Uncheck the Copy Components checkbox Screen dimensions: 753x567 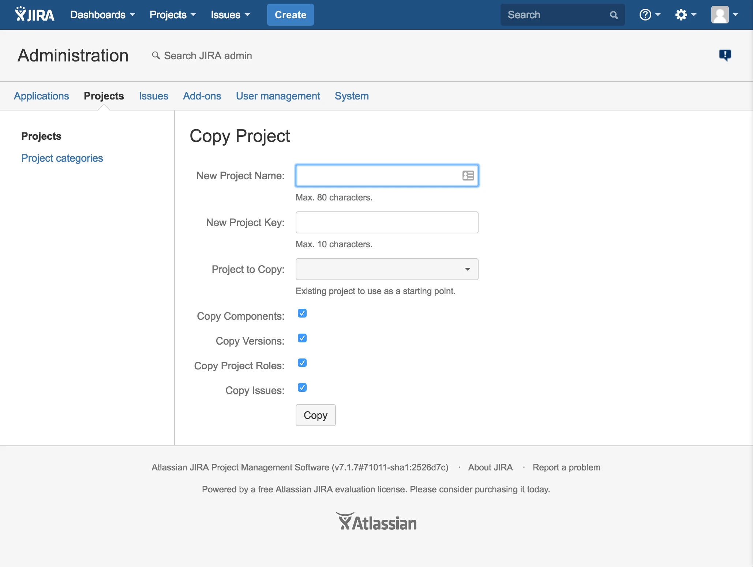click(302, 313)
